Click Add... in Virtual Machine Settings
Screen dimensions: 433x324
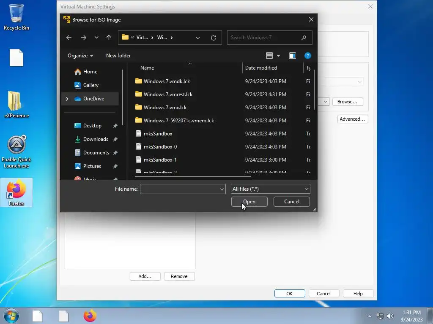pyautogui.click(x=145, y=276)
